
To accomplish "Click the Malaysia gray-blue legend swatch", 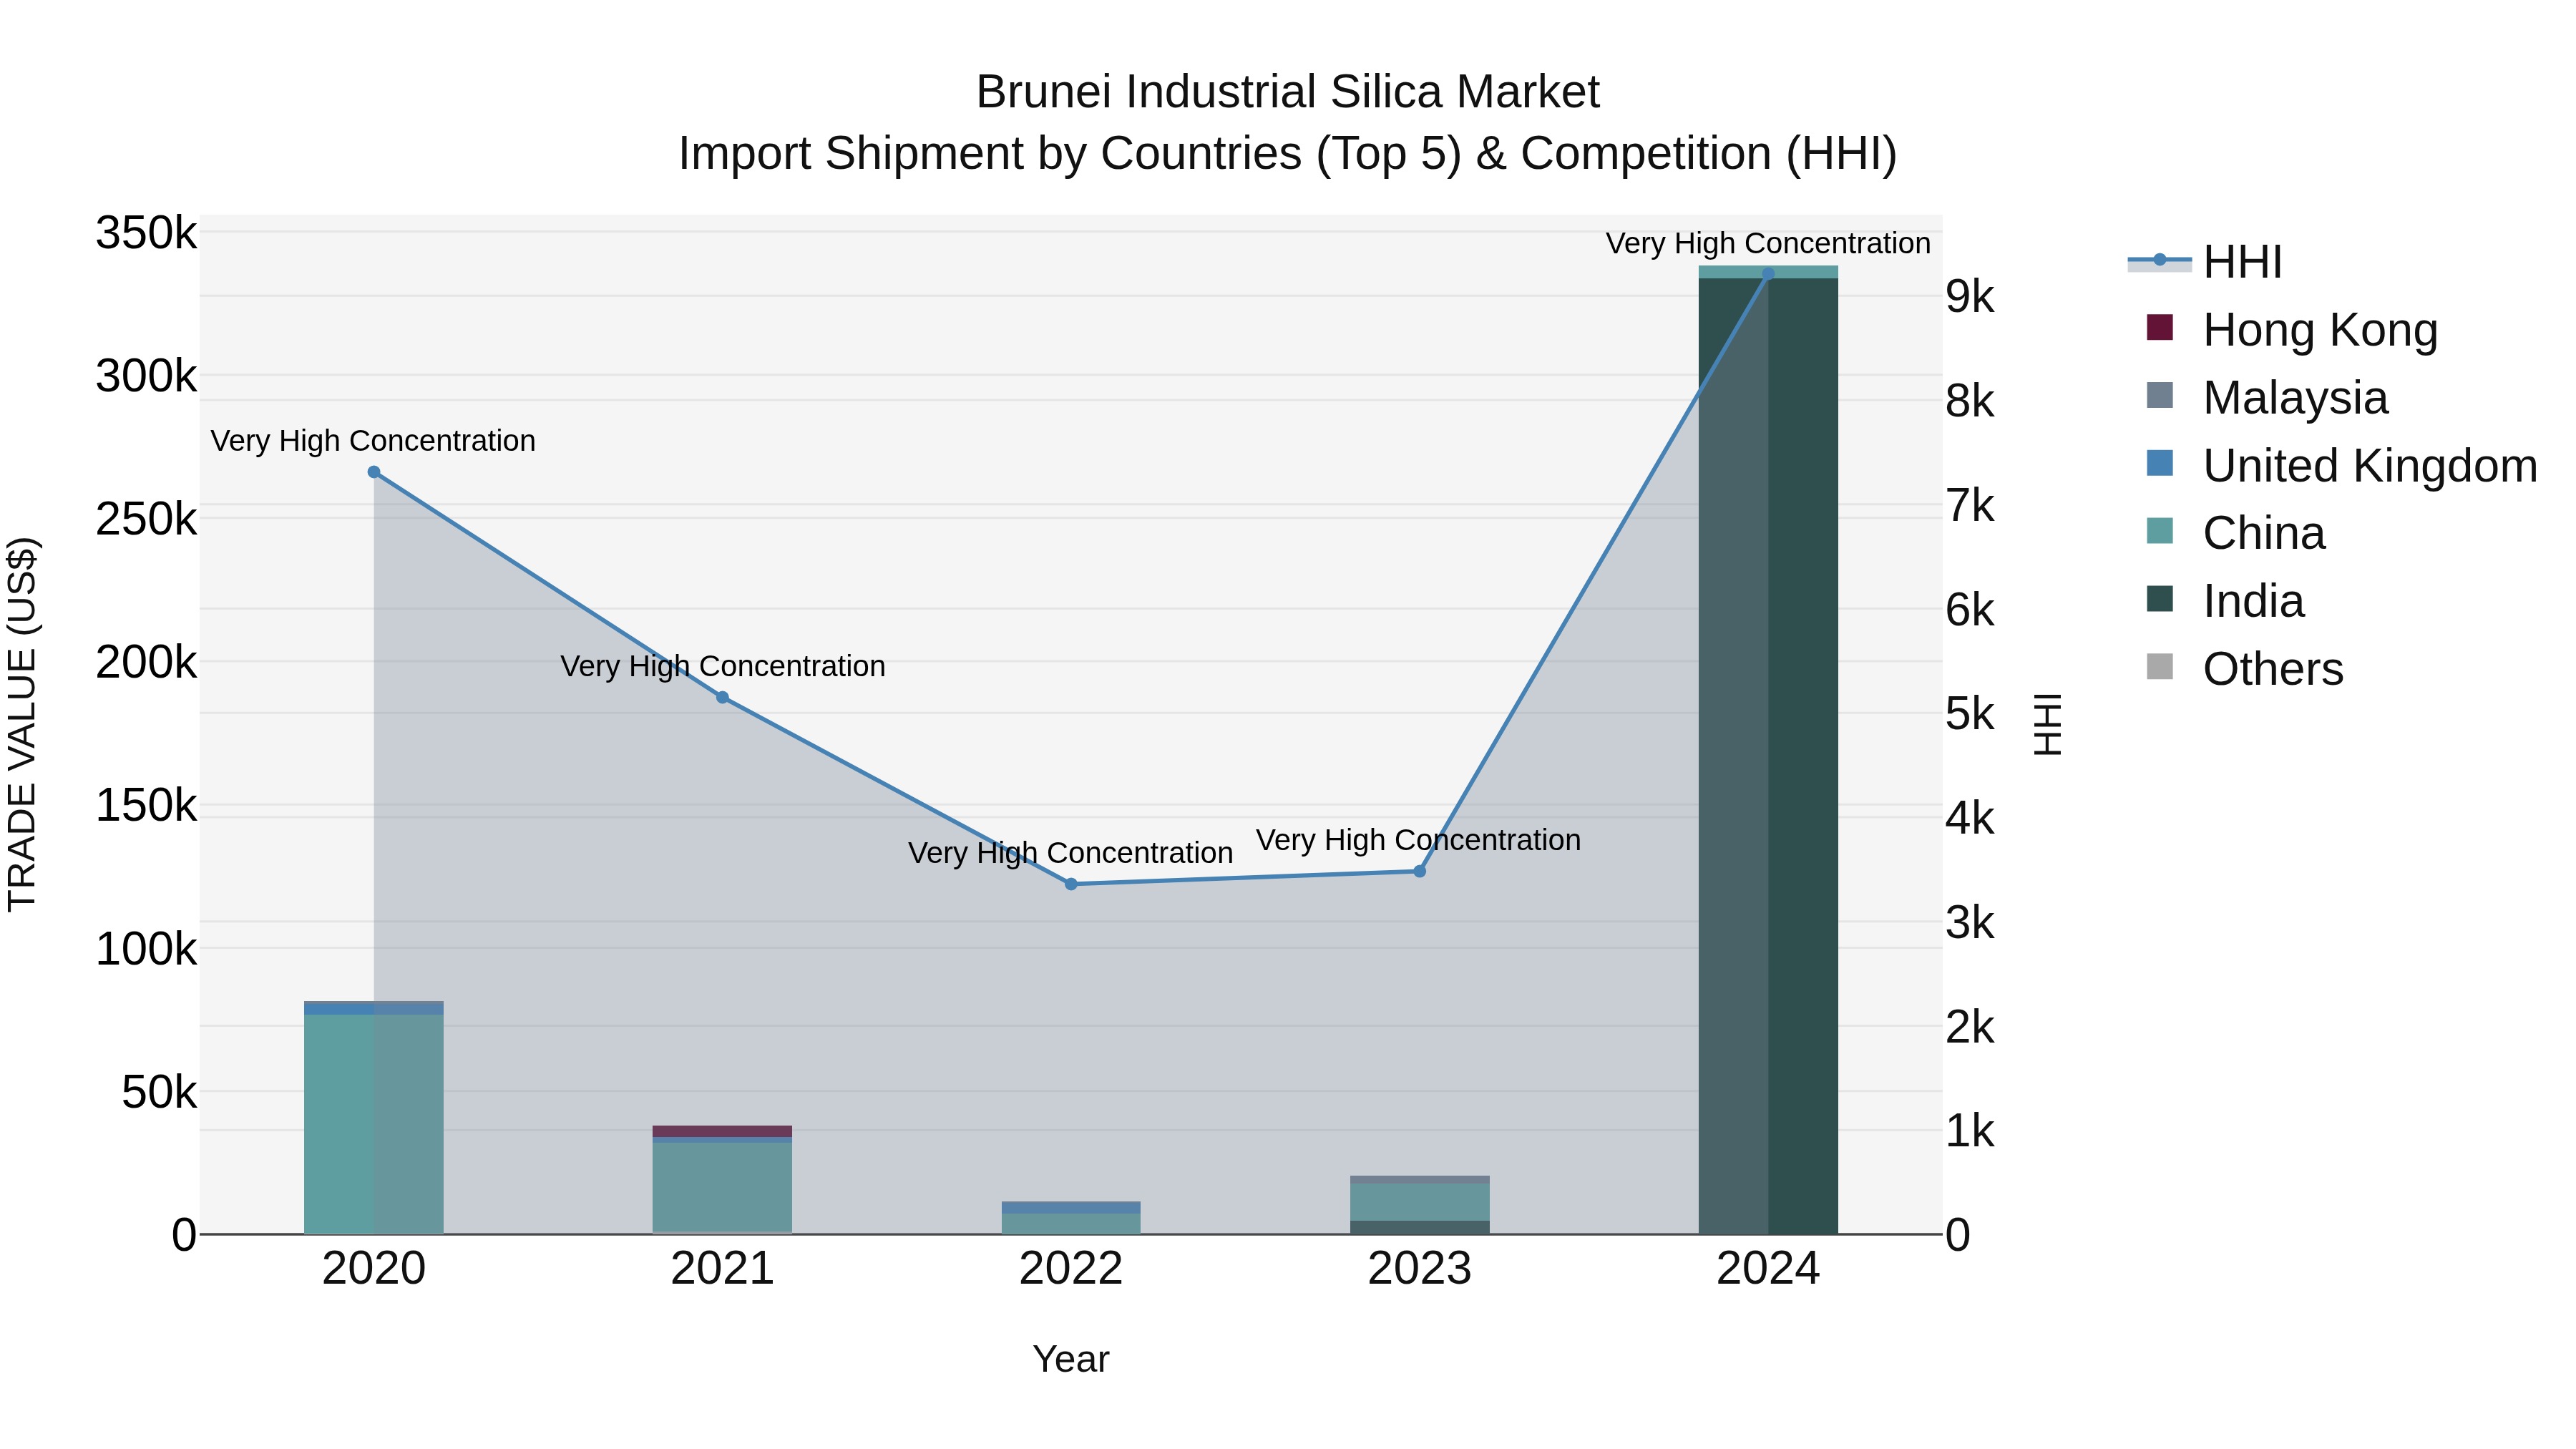I will coord(2160,395).
